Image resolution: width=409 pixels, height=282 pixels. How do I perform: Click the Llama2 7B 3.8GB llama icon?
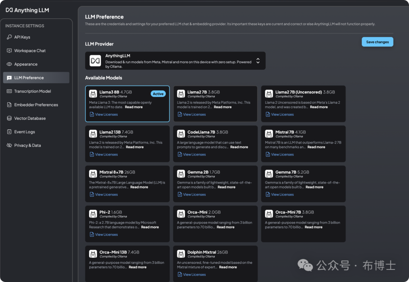pyautogui.click(x=181, y=94)
